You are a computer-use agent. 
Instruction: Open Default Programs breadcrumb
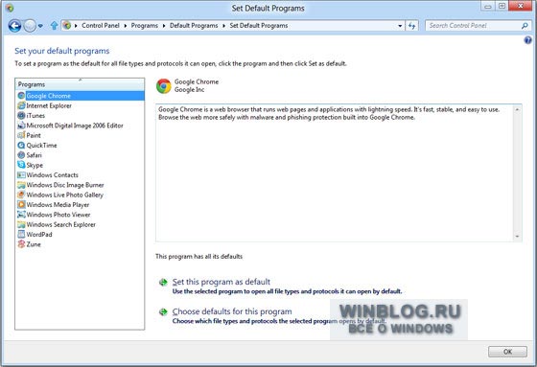click(194, 26)
